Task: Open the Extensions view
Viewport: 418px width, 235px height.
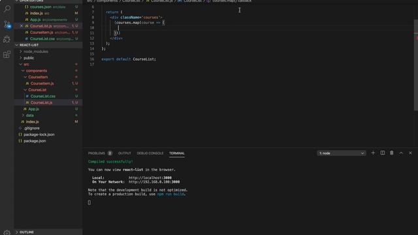Action: [x=7, y=54]
